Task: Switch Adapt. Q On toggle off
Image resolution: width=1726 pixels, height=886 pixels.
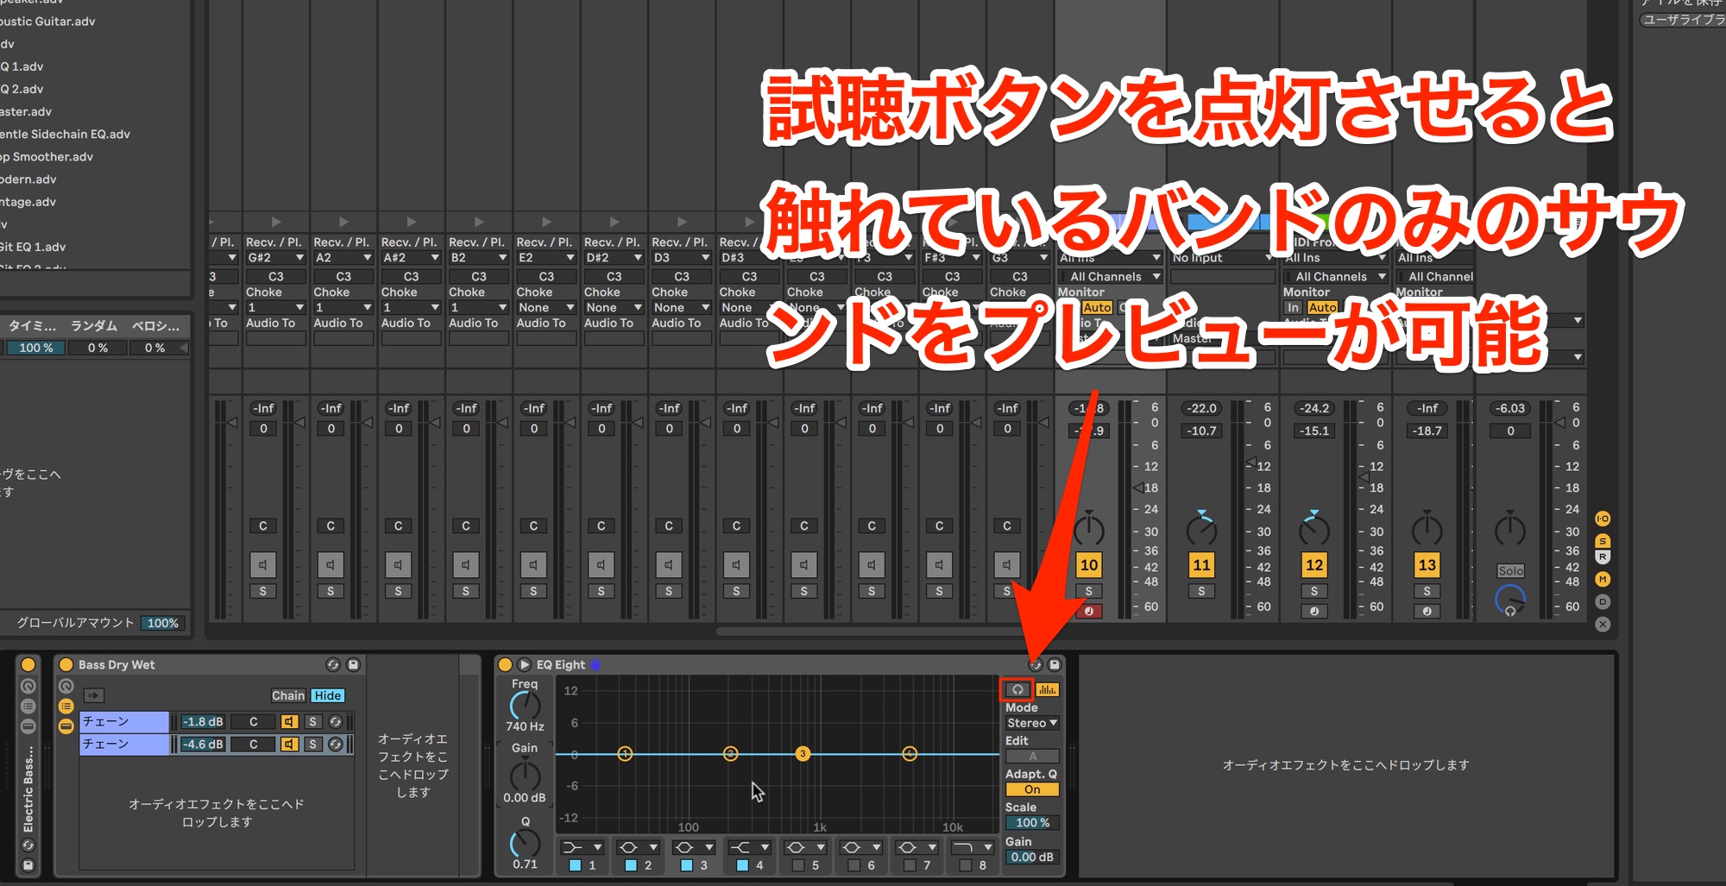Action: pos(1032,789)
